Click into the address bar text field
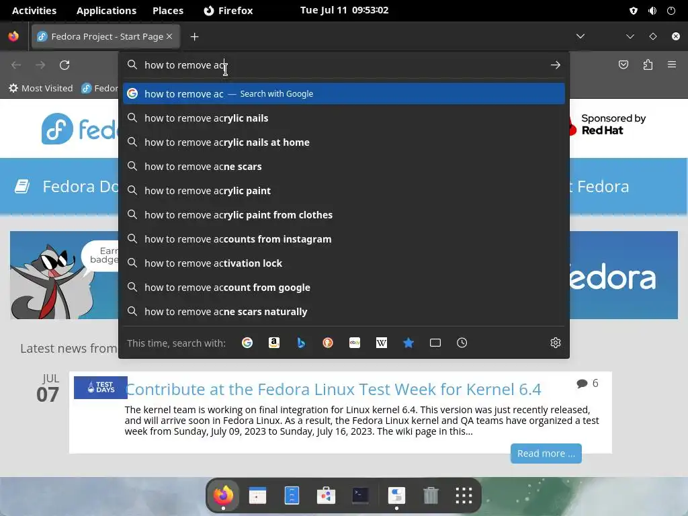This screenshot has width=688, height=516. pyautogui.click(x=345, y=65)
